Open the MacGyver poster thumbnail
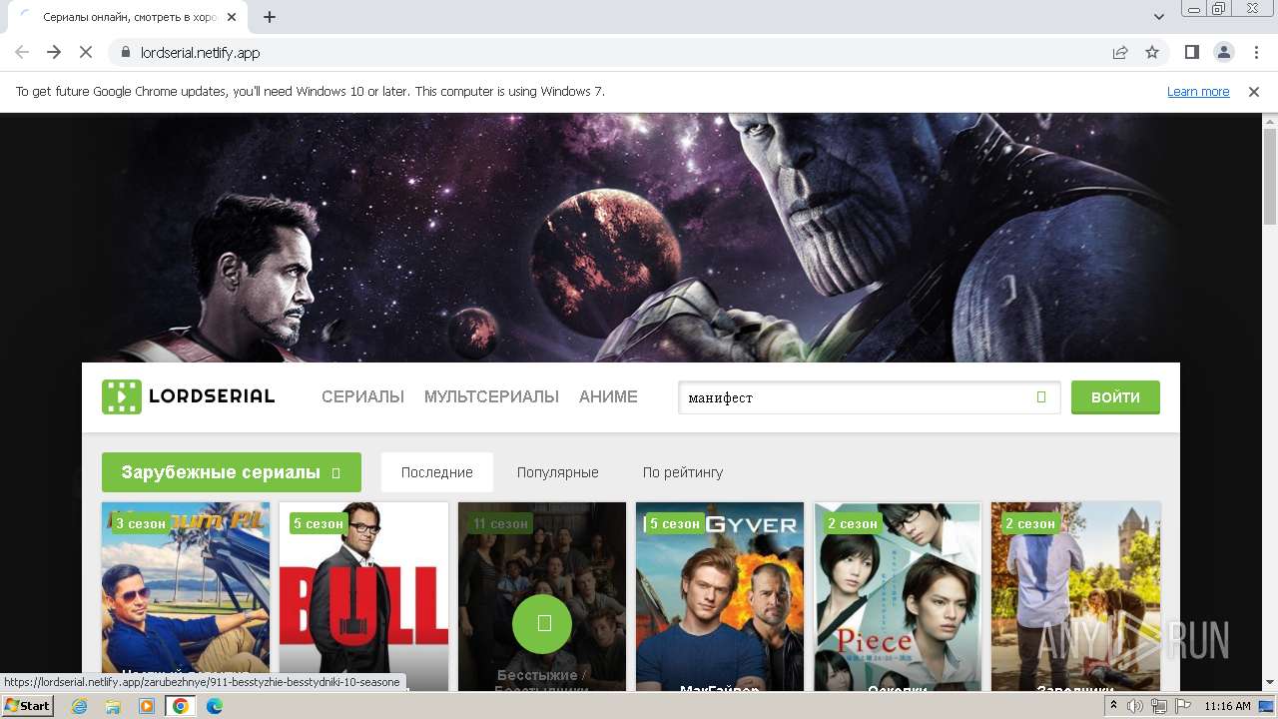This screenshot has width=1278, height=719. click(720, 596)
